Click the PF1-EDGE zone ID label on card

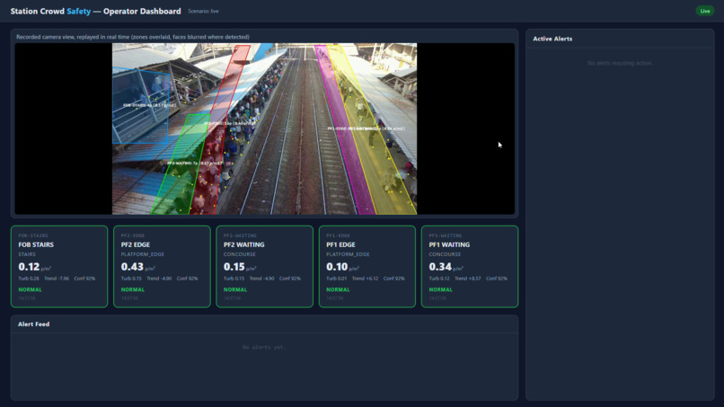[x=338, y=235]
